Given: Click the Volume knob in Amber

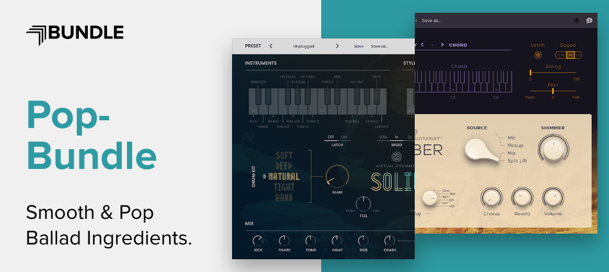Looking at the screenshot, I should (x=553, y=197).
